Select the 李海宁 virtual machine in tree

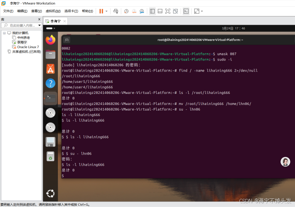(x=22, y=42)
